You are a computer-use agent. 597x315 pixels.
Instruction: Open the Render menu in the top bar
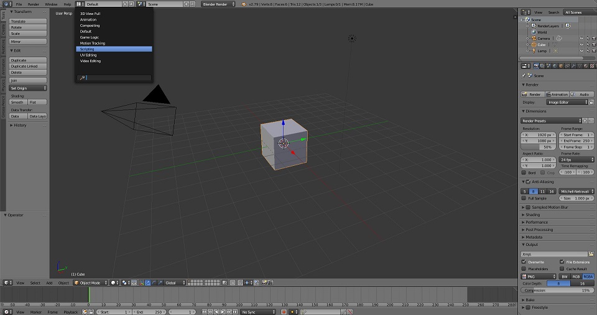(x=33, y=4)
